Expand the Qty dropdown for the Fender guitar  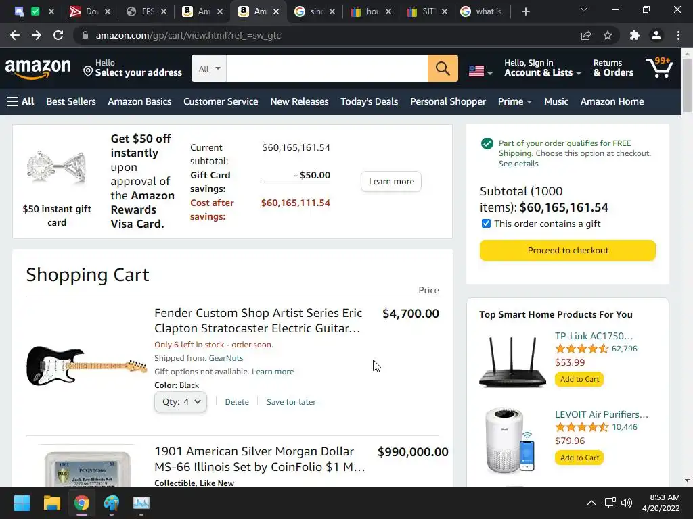click(181, 401)
